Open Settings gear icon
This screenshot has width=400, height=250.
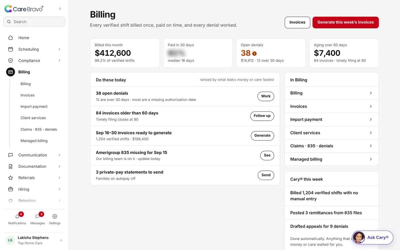[x=55, y=216]
